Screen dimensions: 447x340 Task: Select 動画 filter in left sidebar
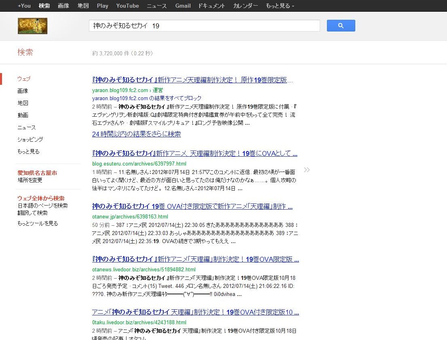pyautogui.click(x=23, y=115)
